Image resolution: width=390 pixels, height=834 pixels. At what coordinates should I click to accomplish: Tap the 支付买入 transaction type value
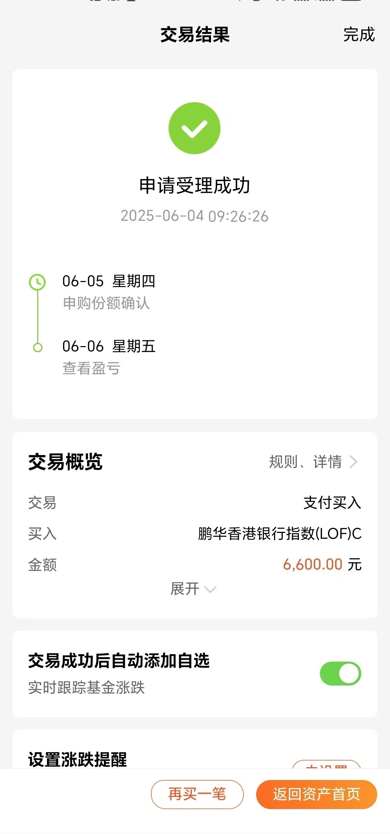(332, 503)
